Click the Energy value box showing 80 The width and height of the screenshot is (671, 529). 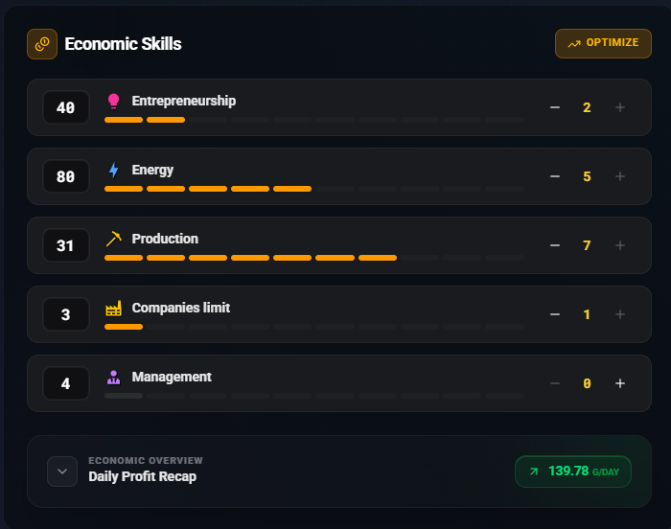coord(66,176)
